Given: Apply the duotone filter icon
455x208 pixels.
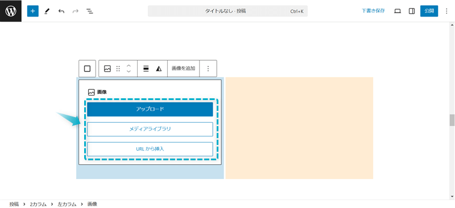Looking at the screenshot, I should [x=159, y=68].
